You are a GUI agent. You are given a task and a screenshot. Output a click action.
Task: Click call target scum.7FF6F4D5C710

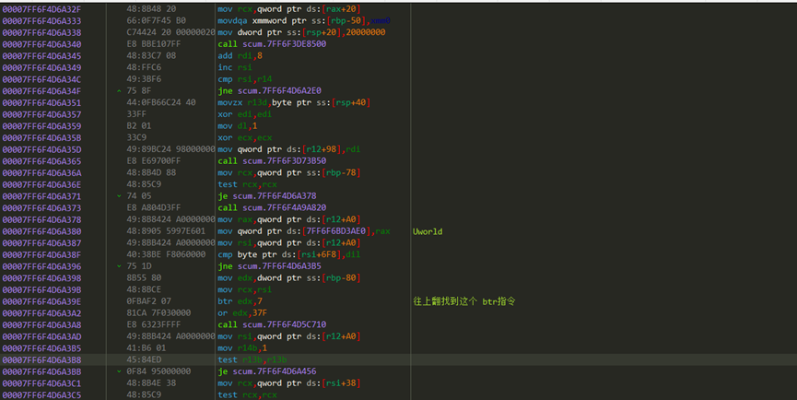(x=287, y=324)
